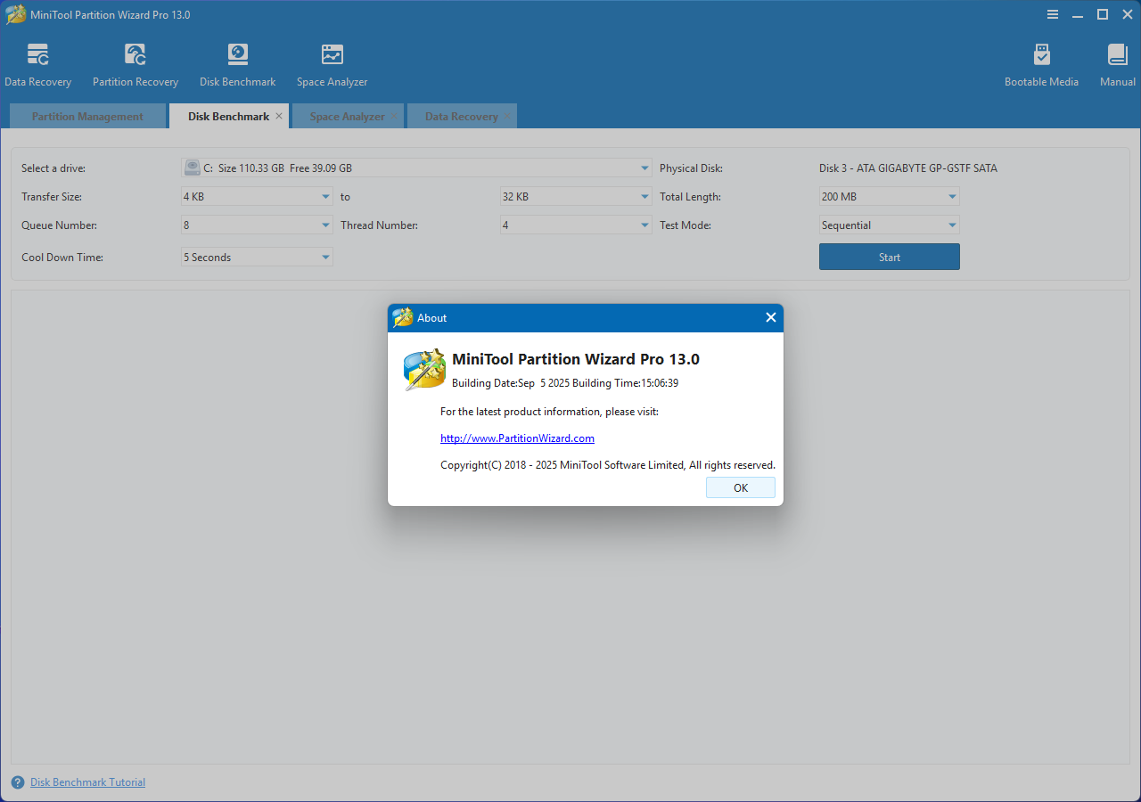This screenshot has width=1141, height=802.
Task: Minimize the MiniTool window
Action: pos(1078,14)
